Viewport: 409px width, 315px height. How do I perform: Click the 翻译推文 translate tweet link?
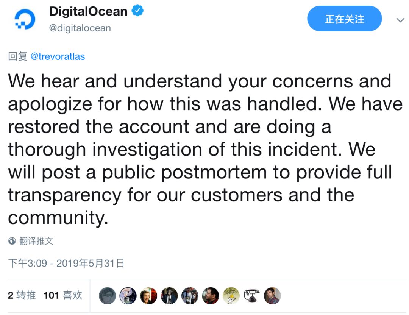36,241
